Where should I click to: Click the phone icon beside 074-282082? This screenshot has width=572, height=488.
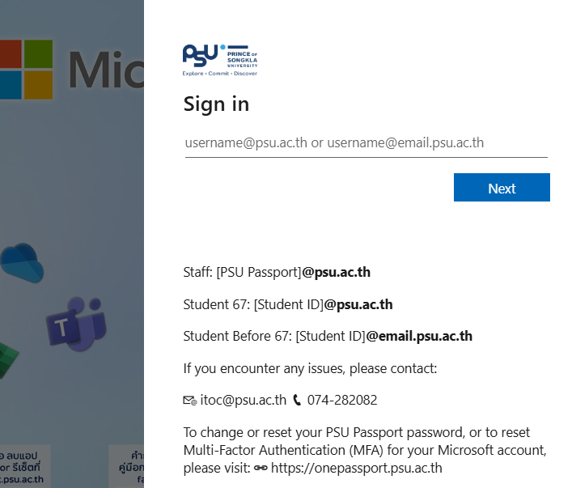pos(297,400)
